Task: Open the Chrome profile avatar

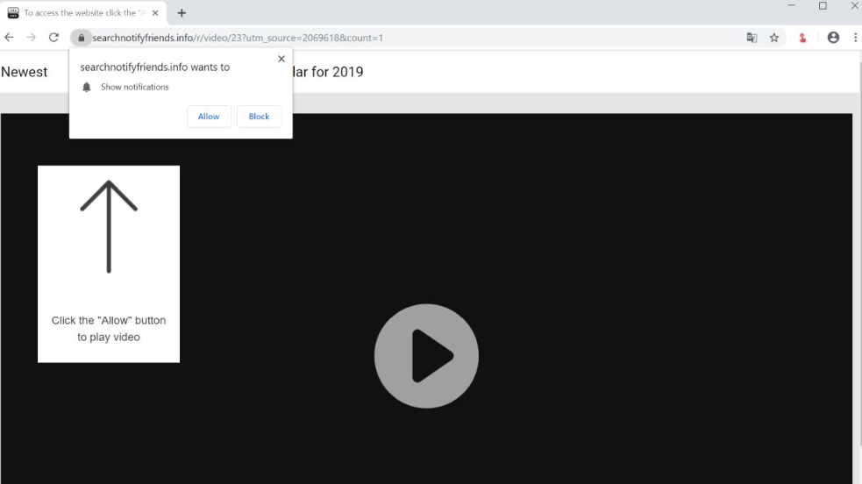Action: [x=833, y=38]
